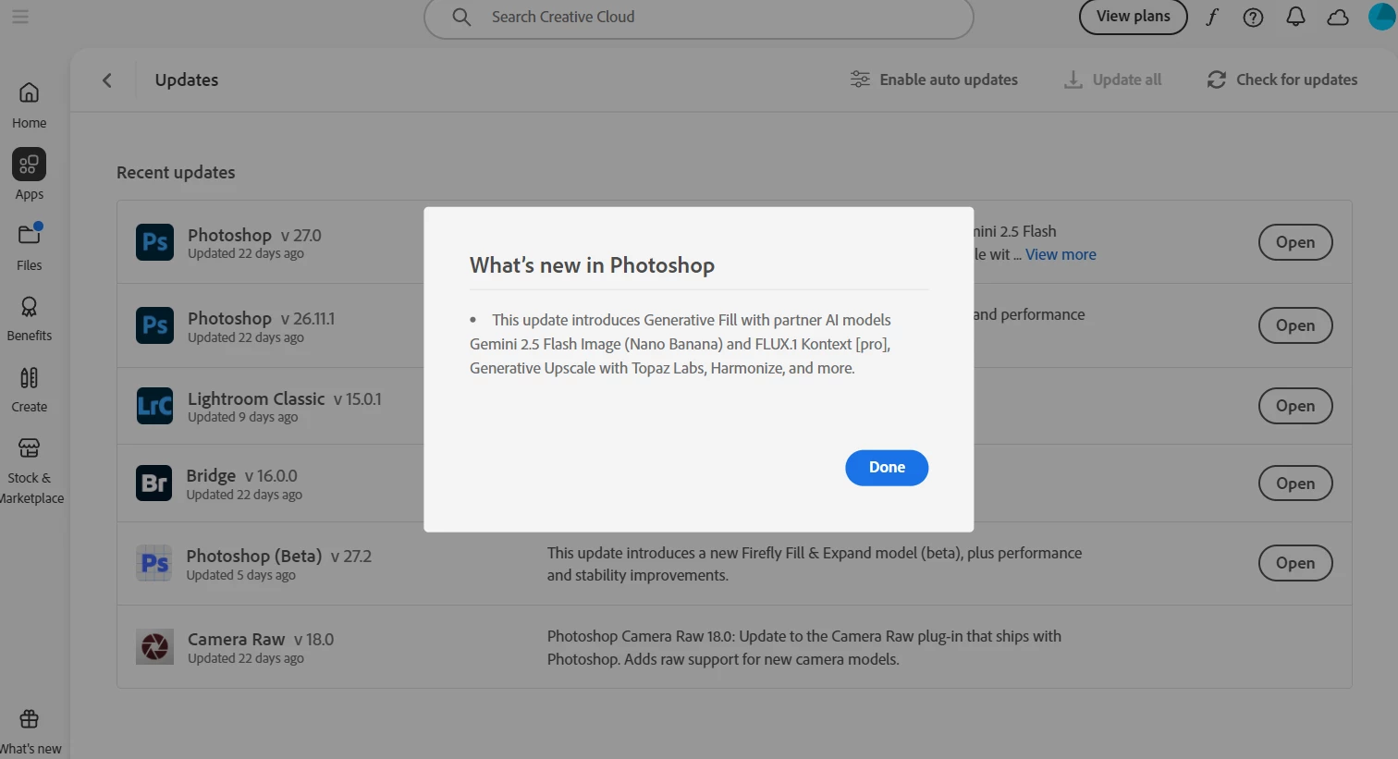Open the hamburger menu icon

coord(20,17)
